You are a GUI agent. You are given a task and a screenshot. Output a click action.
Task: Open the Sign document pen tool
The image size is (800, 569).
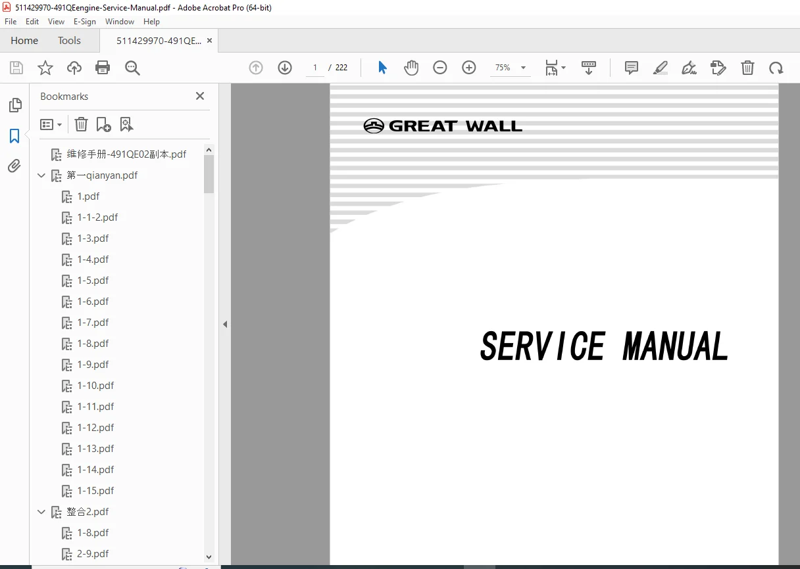[689, 68]
